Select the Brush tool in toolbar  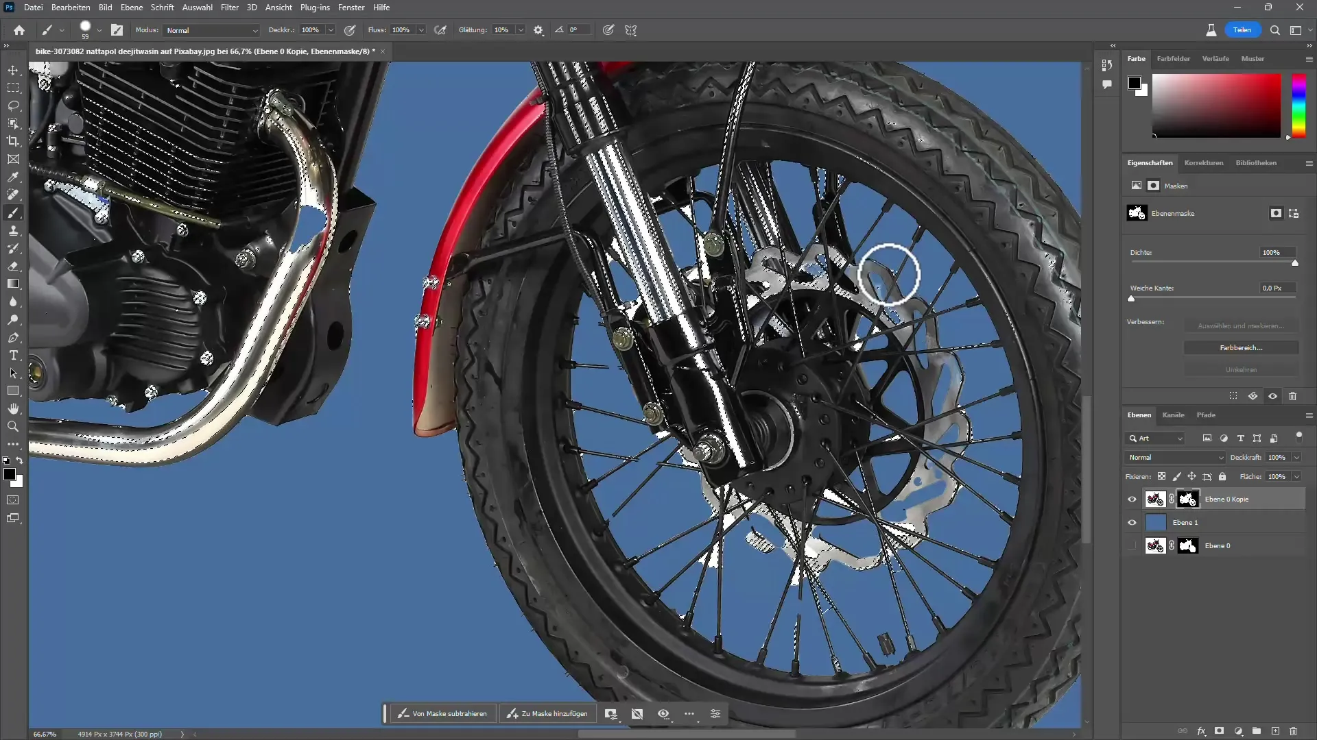click(12, 212)
